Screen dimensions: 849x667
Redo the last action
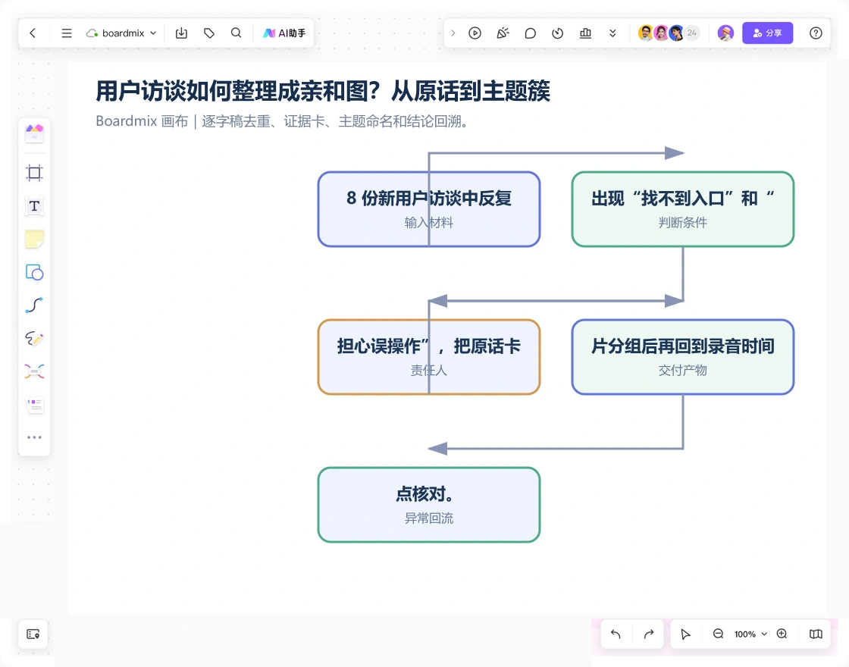[x=649, y=634]
